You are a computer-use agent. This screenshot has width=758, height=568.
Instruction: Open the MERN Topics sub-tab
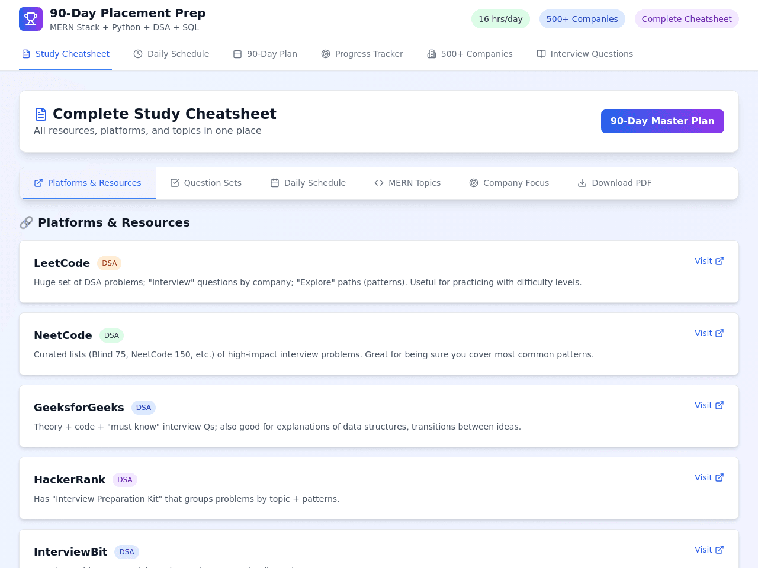407,183
